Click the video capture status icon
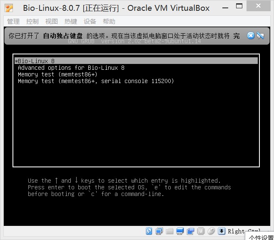Viewport: 274px width, 240px height. pyautogui.click(x=190, y=231)
